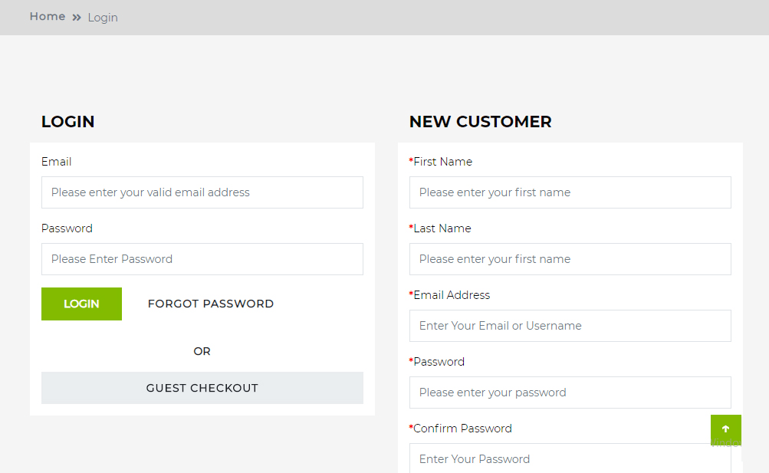Click the Confirm Password input
Image resolution: width=769 pixels, height=473 pixels.
(x=570, y=458)
